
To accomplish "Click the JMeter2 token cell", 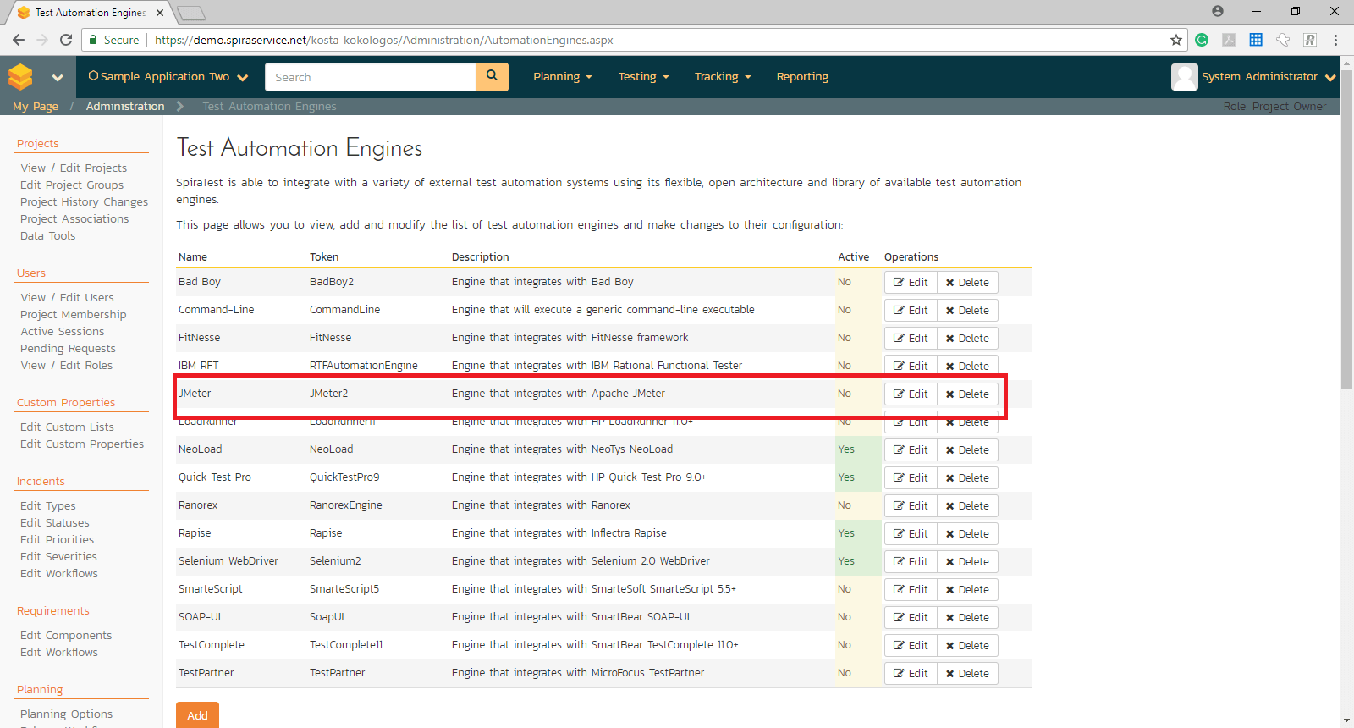I will point(329,394).
